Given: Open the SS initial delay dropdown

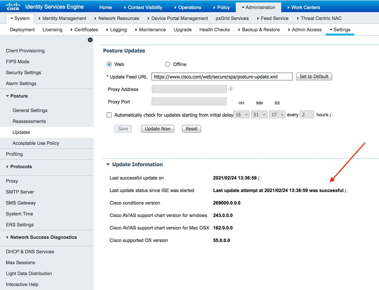Looking at the screenshot, I should click(x=277, y=114).
